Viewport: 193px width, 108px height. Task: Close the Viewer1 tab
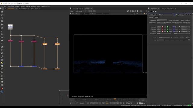point(92,9)
